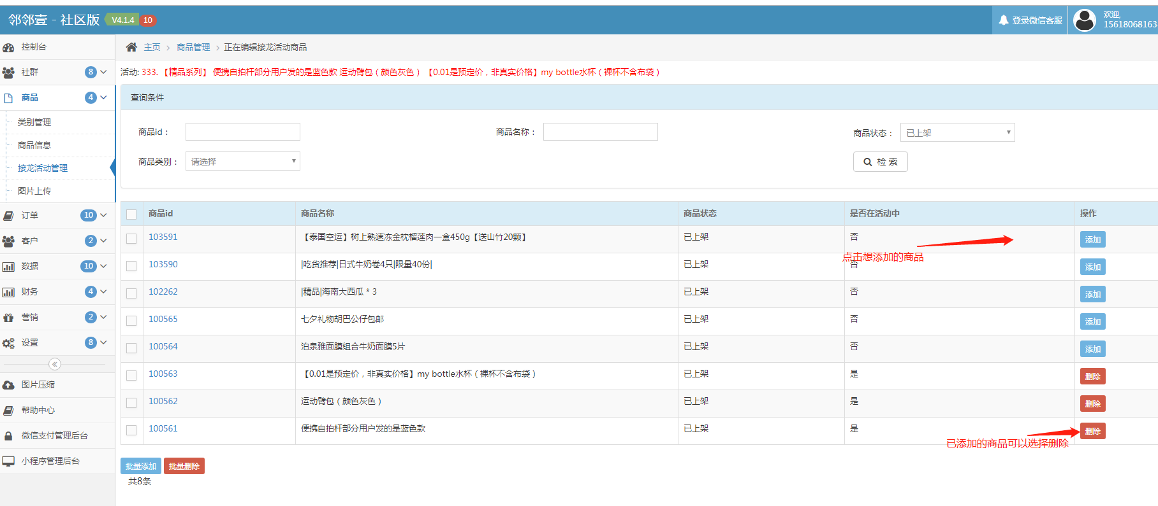Click the 商品名称 input field
Image resolution: width=1158 pixels, height=506 pixels.
[x=600, y=132]
